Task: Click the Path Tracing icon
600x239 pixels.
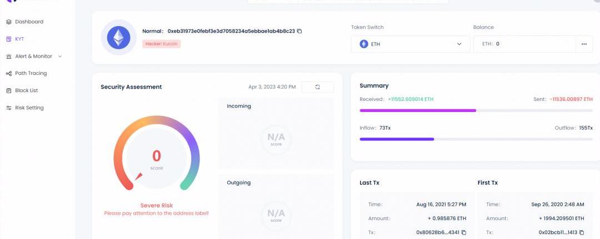Action: 9,74
